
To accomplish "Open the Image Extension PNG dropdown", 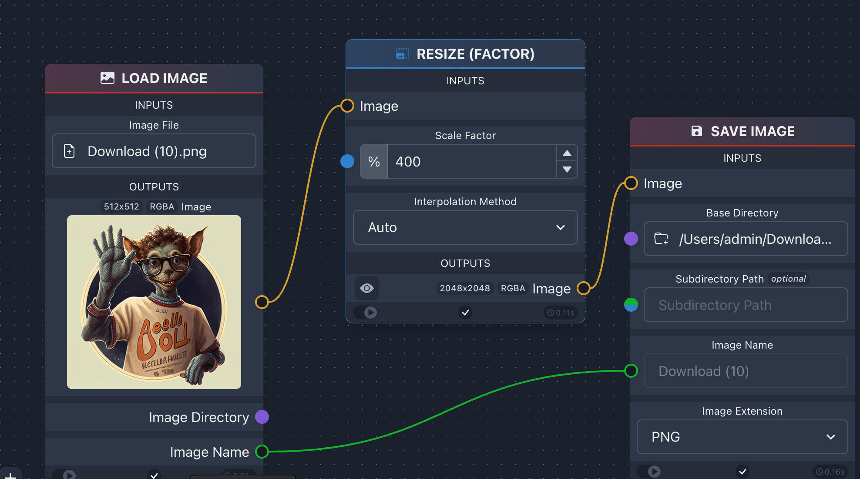I will click(x=742, y=437).
